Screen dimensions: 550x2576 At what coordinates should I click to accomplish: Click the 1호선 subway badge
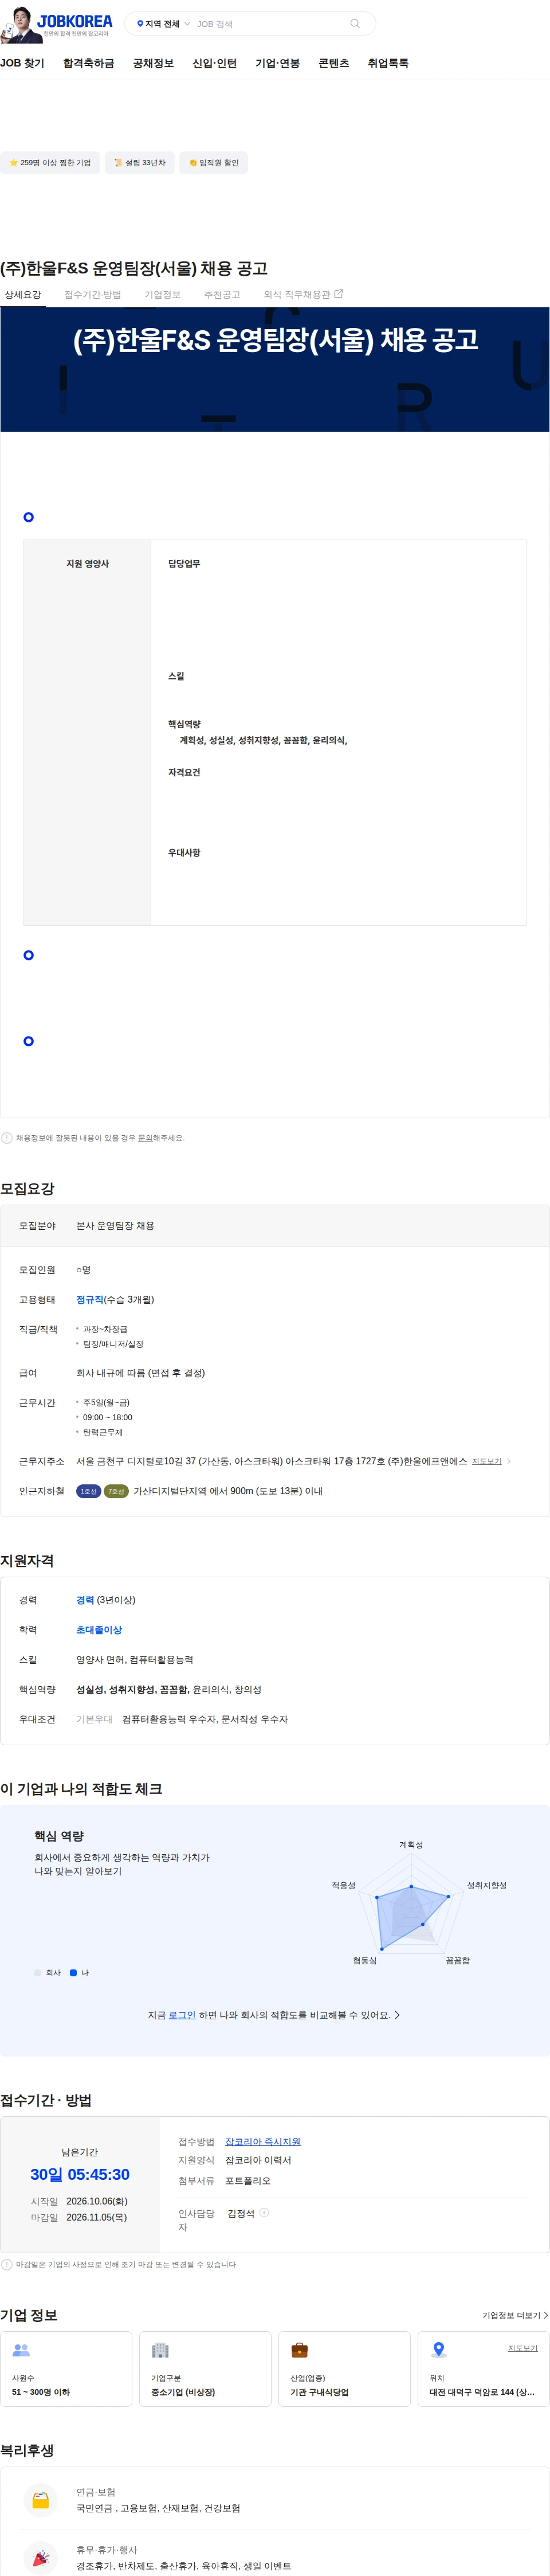tap(89, 1491)
